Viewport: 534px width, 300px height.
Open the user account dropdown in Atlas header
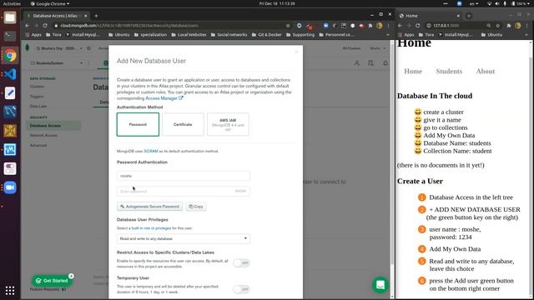[x=378, y=48]
